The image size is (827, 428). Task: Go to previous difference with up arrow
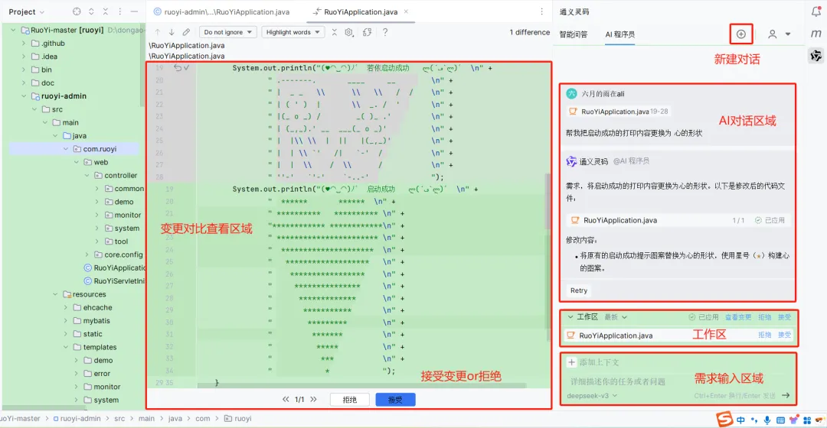pos(157,32)
